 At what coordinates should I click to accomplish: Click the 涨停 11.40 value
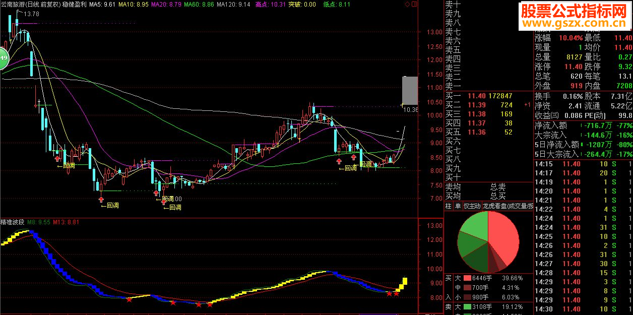[573, 67]
